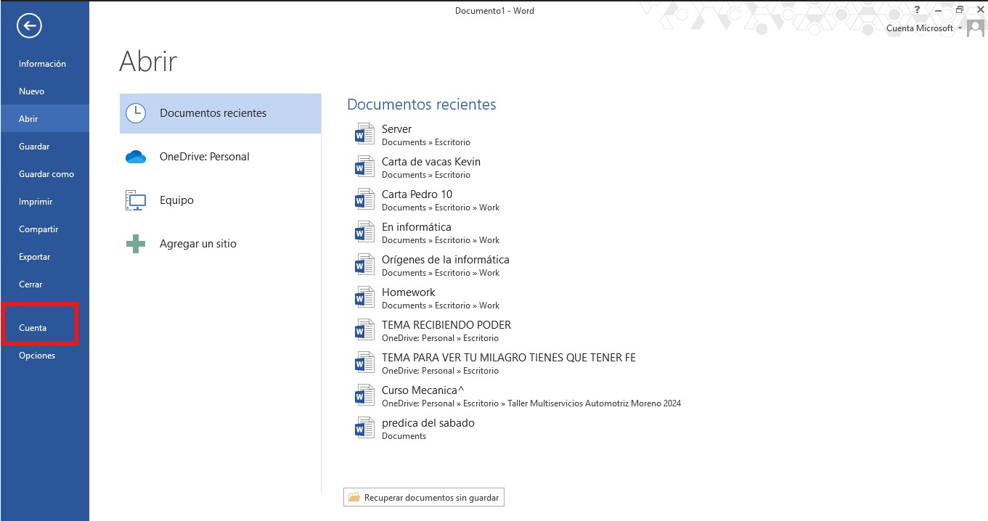Select Nuevo in the sidebar

32,91
